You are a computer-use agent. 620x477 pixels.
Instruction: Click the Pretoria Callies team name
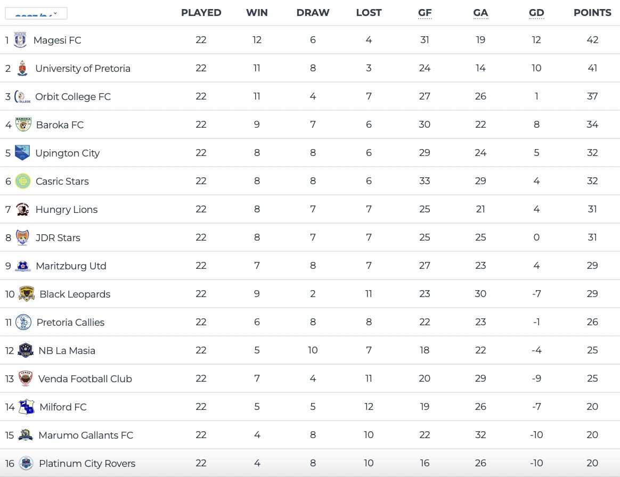[70, 322]
